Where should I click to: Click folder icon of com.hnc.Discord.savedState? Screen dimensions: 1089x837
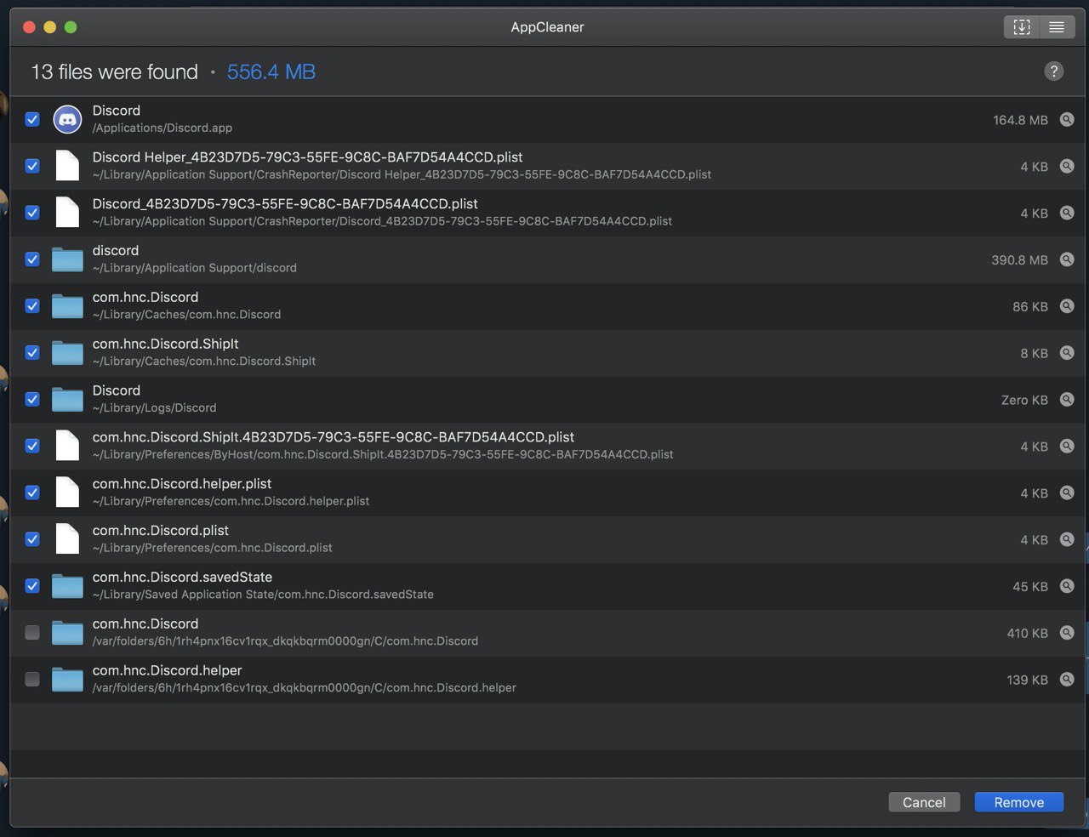point(67,586)
